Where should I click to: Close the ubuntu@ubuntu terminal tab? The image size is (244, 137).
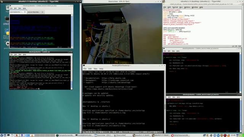pos(25,12)
